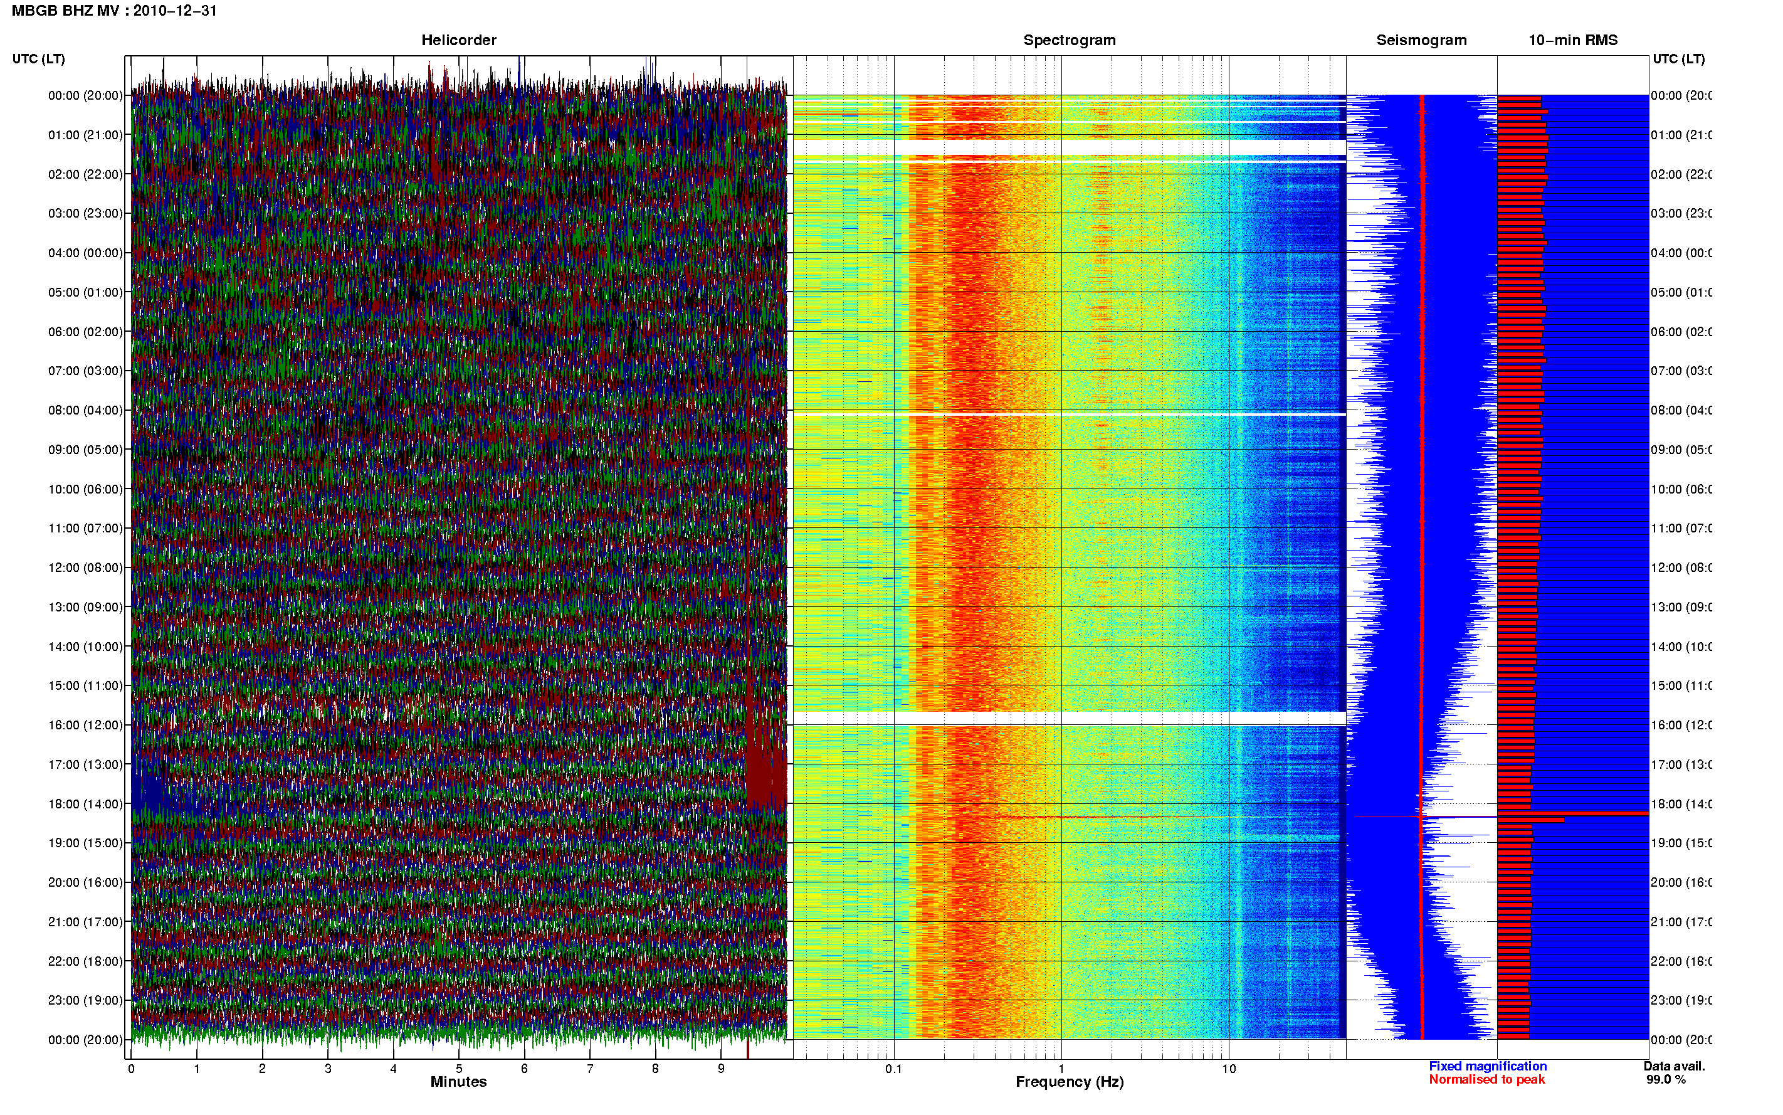Viewport: 1783px width, 1115px height.
Task: Click the left time label '22:00 (18:00)'
Action: click(x=85, y=961)
